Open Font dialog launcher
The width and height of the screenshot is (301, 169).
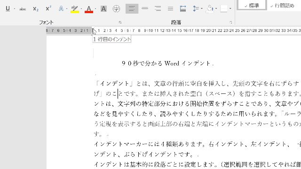pyautogui.click(x=120, y=23)
